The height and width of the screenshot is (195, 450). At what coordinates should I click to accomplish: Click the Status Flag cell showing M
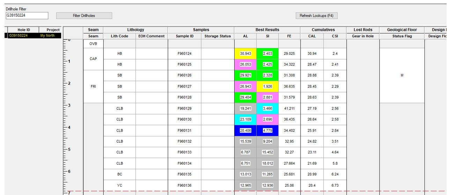402,75
